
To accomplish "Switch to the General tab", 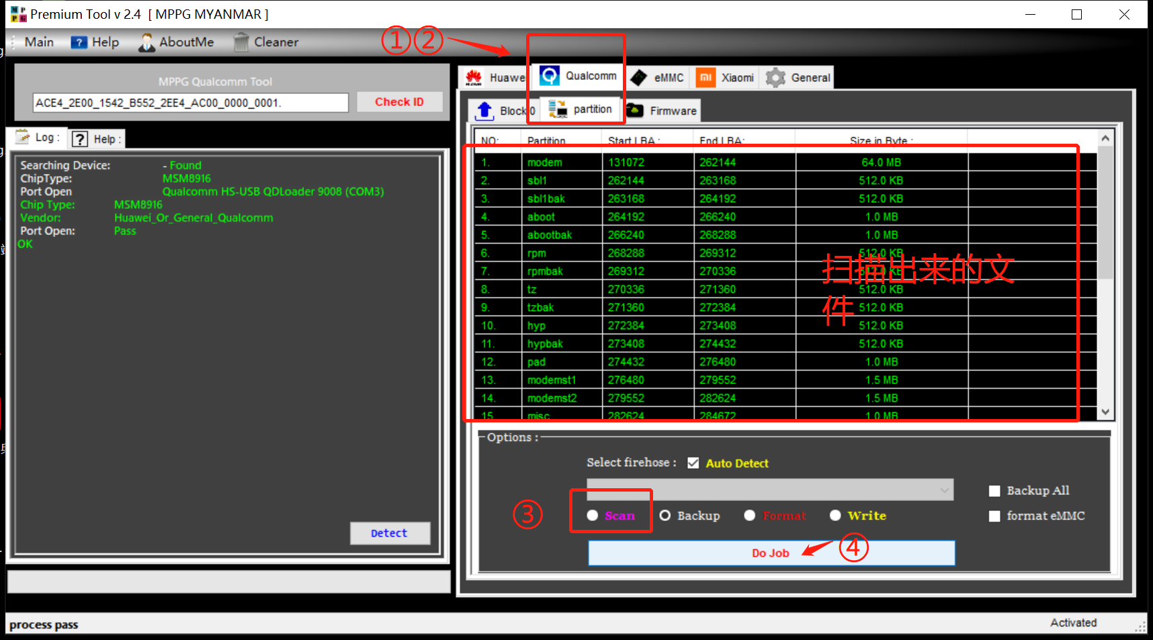I will click(x=798, y=78).
